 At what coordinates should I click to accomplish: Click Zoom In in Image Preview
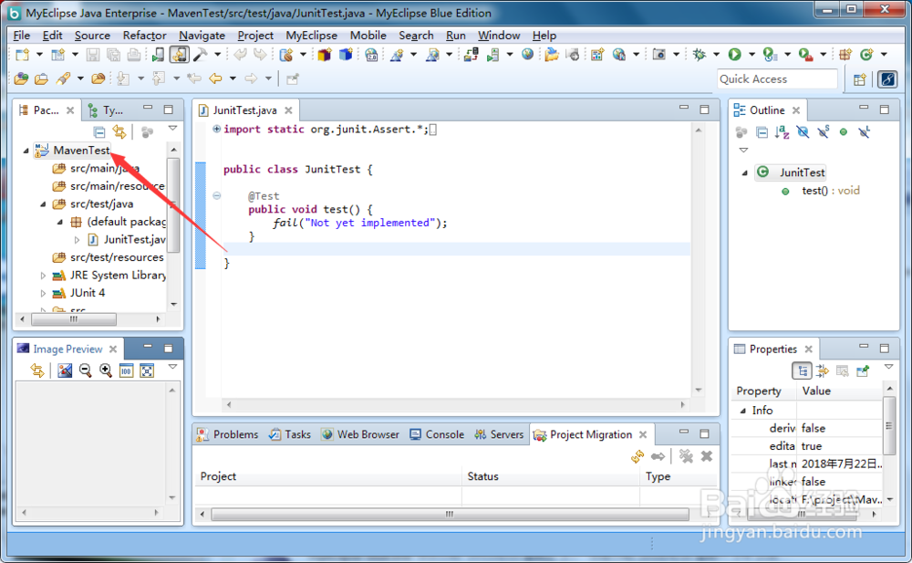tap(105, 370)
